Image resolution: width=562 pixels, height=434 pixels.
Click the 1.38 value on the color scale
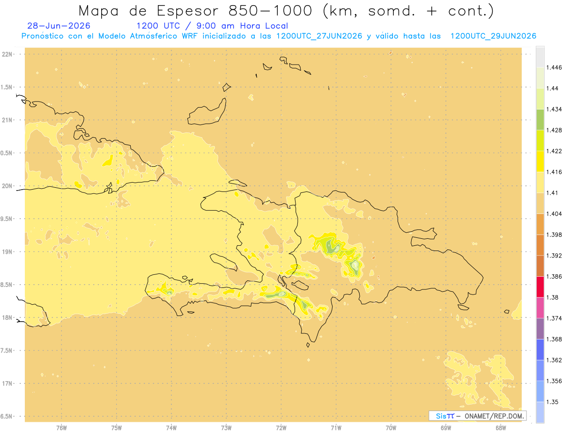pos(553,297)
